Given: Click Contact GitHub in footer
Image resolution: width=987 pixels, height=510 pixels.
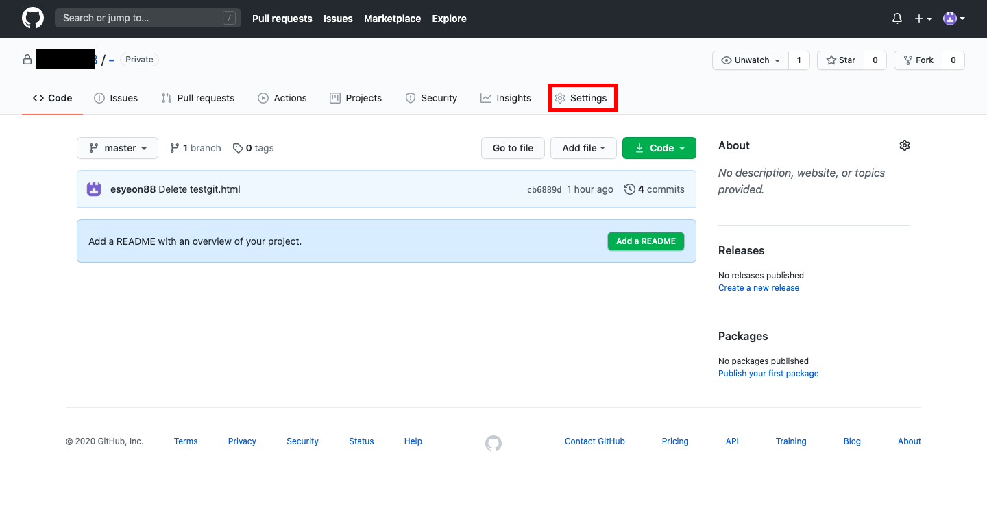Looking at the screenshot, I should pyautogui.click(x=595, y=441).
